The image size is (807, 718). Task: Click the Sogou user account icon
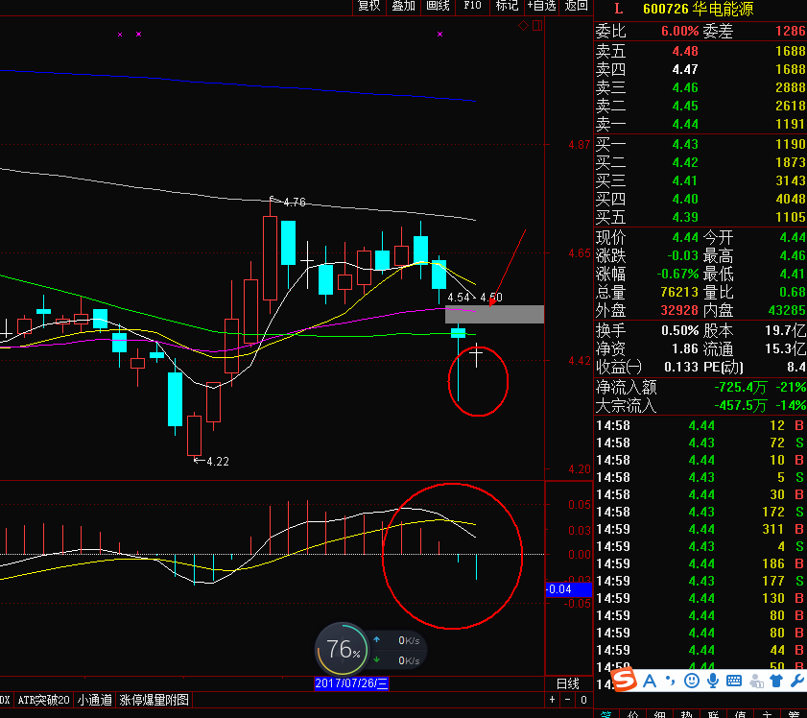point(756,681)
